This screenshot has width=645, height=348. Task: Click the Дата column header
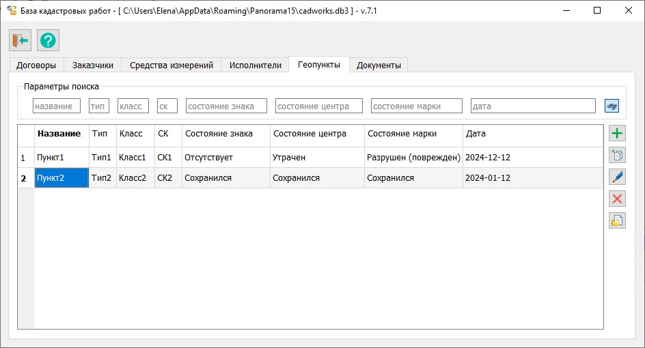click(x=476, y=134)
